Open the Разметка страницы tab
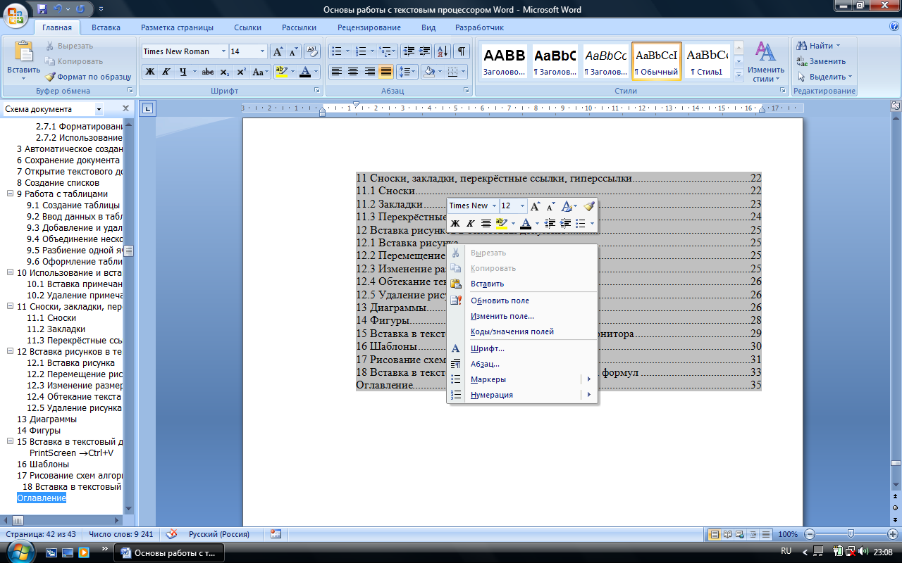The width and height of the screenshot is (902, 563). pyautogui.click(x=177, y=27)
